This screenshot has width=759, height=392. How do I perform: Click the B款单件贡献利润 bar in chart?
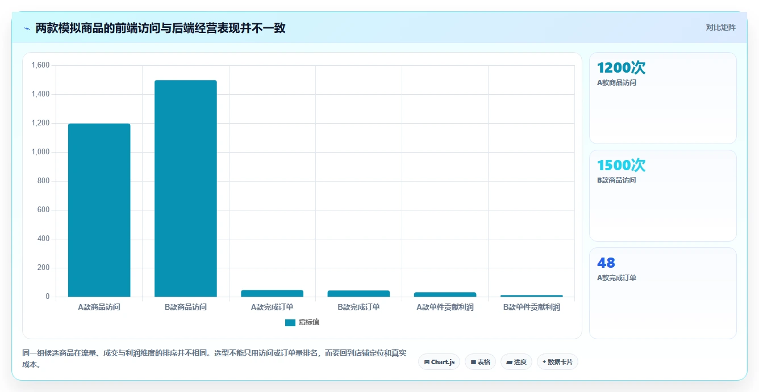pos(531,296)
